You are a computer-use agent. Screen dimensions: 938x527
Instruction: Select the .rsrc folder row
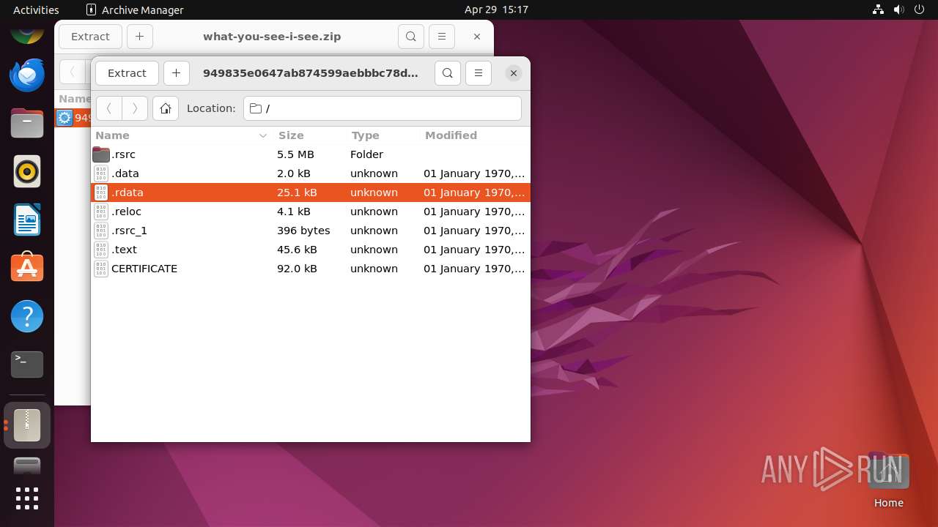(311, 154)
